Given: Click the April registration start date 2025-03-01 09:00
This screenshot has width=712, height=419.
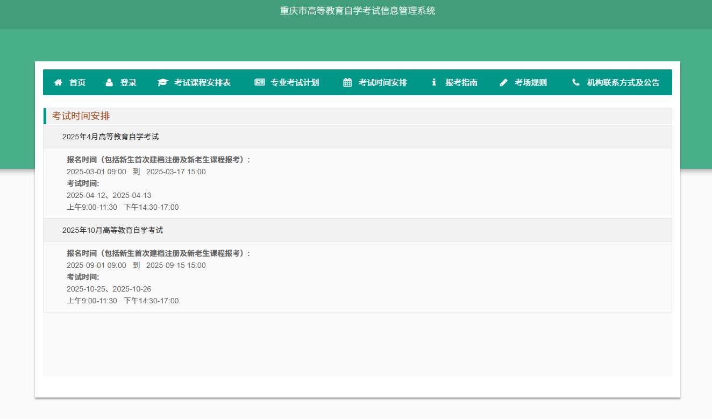Looking at the screenshot, I should coord(96,172).
